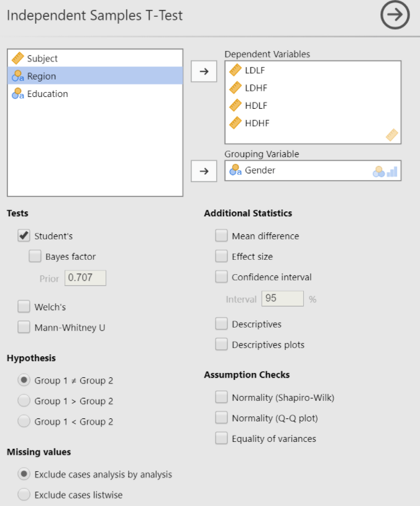Click the run analysis arrow icon
The width and height of the screenshot is (420, 506).
[x=395, y=16]
